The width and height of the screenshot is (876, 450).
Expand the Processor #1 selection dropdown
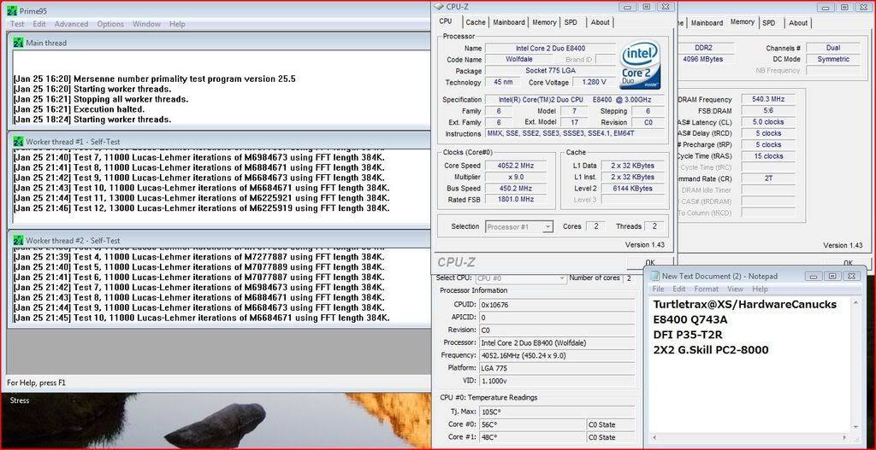(x=547, y=227)
